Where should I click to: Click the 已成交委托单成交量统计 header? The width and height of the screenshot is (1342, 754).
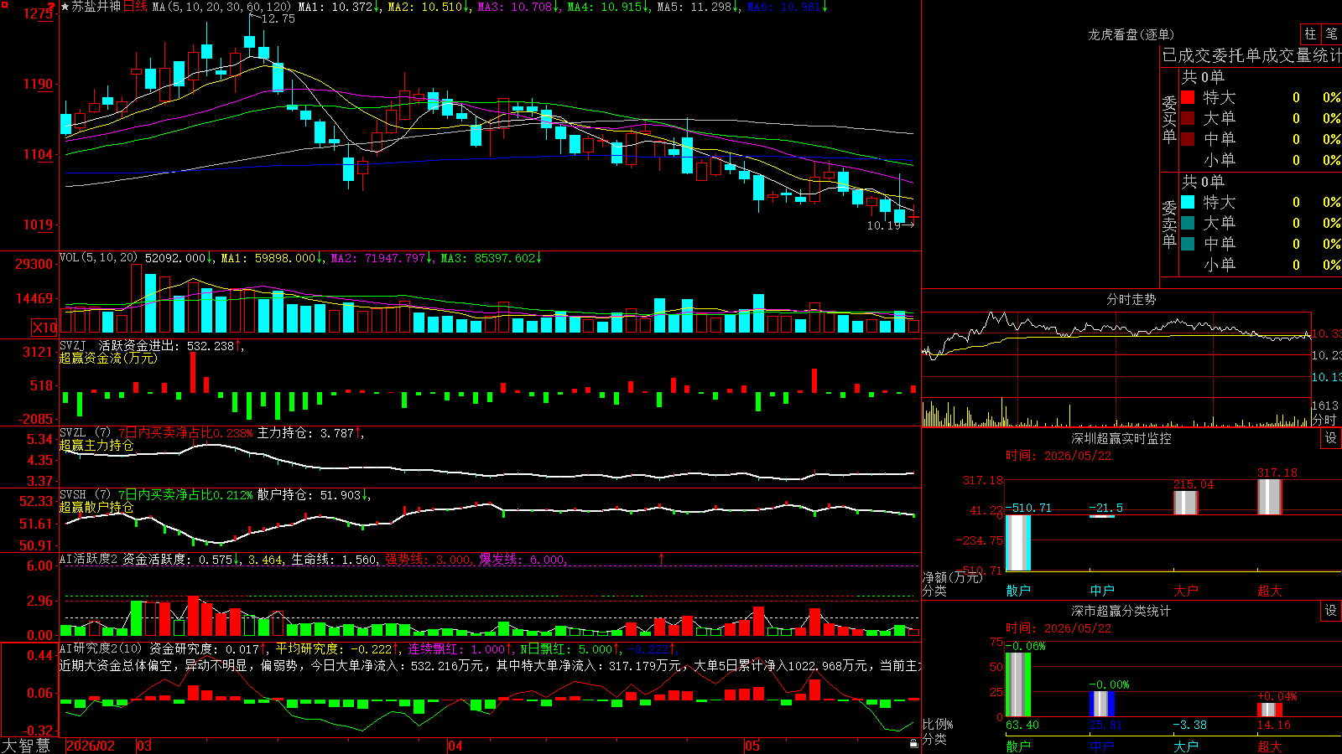(1251, 55)
